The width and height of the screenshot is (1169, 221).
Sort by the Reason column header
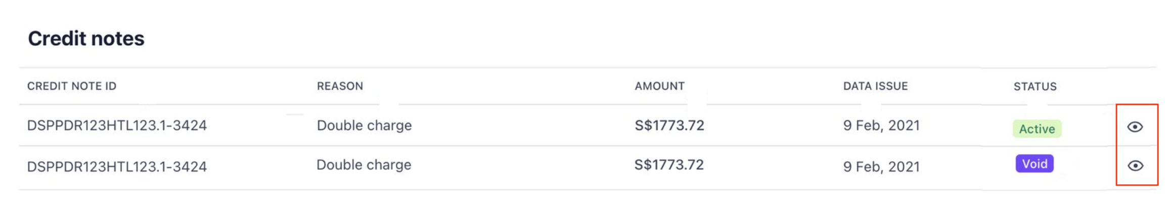click(x=340, y=86)
